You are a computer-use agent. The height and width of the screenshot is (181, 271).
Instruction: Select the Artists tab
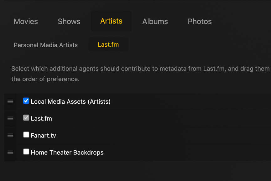(111, 21)
